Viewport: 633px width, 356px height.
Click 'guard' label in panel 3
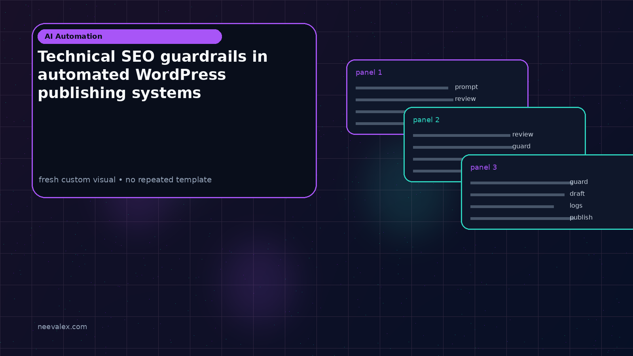click(579, 182)
